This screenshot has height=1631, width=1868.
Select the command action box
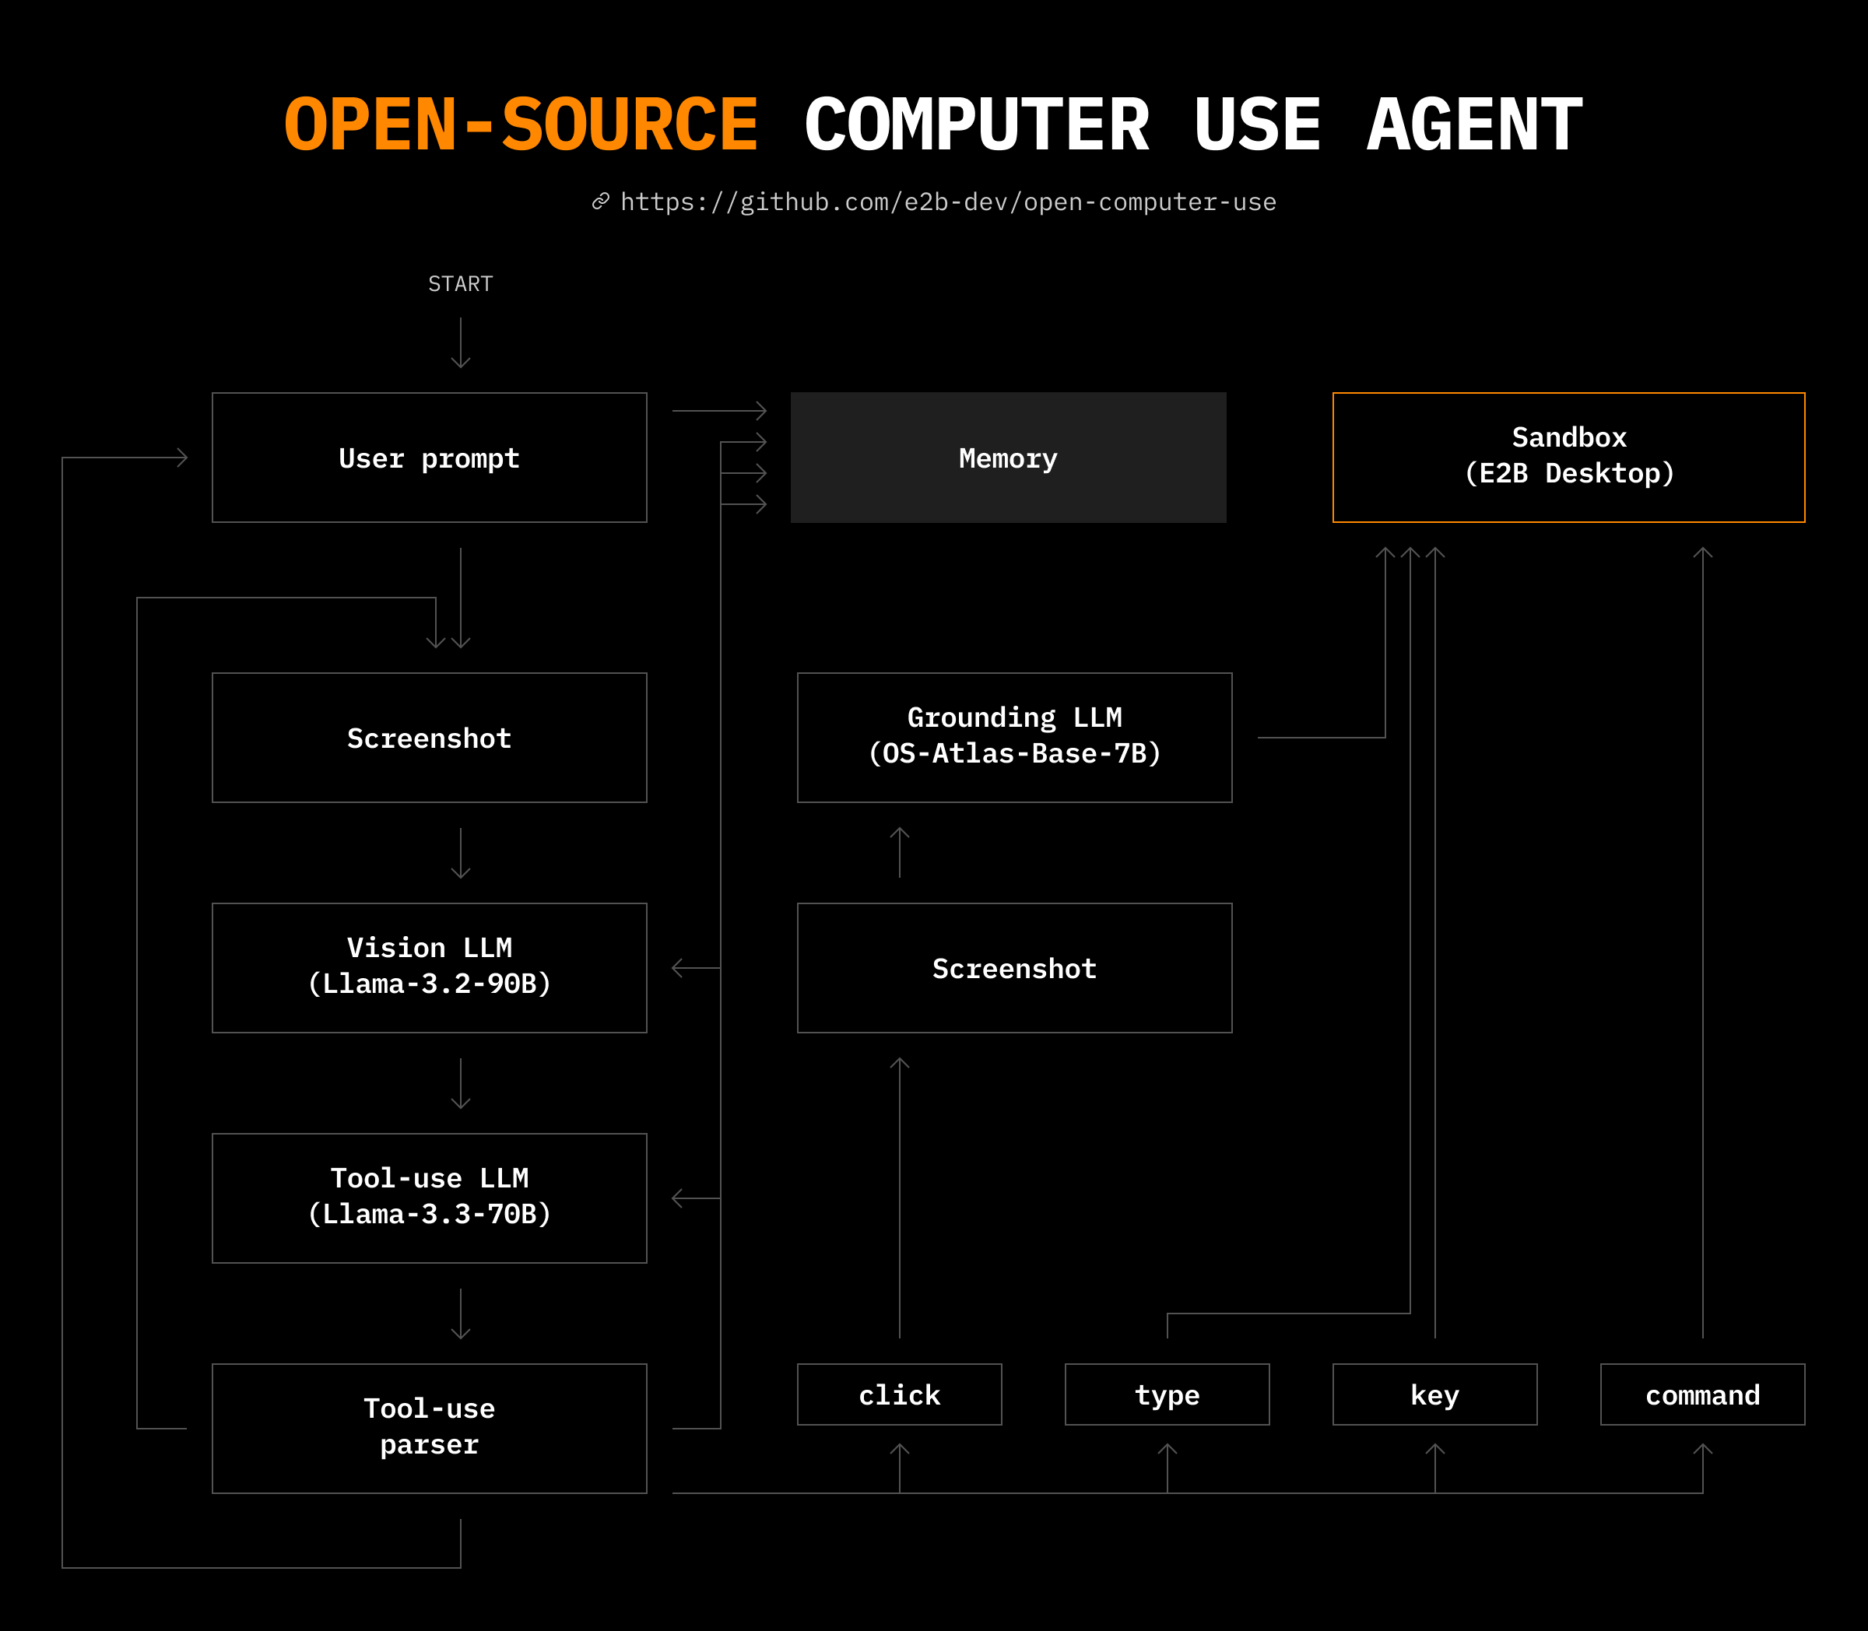tap(1701, 1394)
